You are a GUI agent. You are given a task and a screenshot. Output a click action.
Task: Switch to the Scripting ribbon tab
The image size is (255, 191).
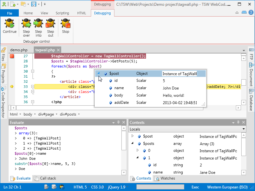coord(62,13)
